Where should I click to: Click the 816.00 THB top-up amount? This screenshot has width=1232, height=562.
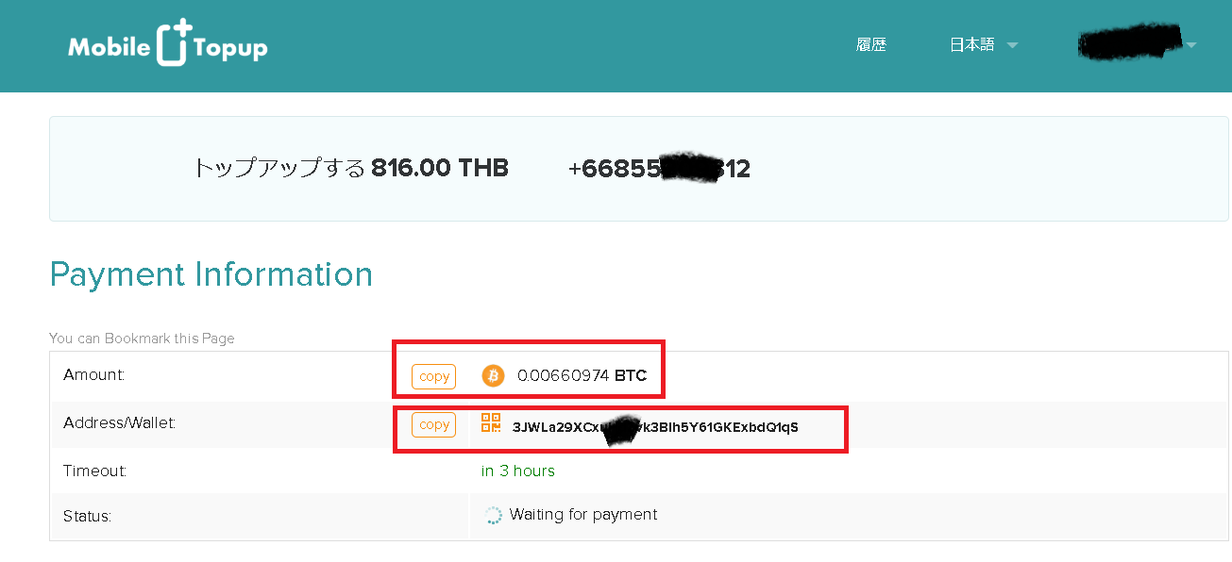440,169
